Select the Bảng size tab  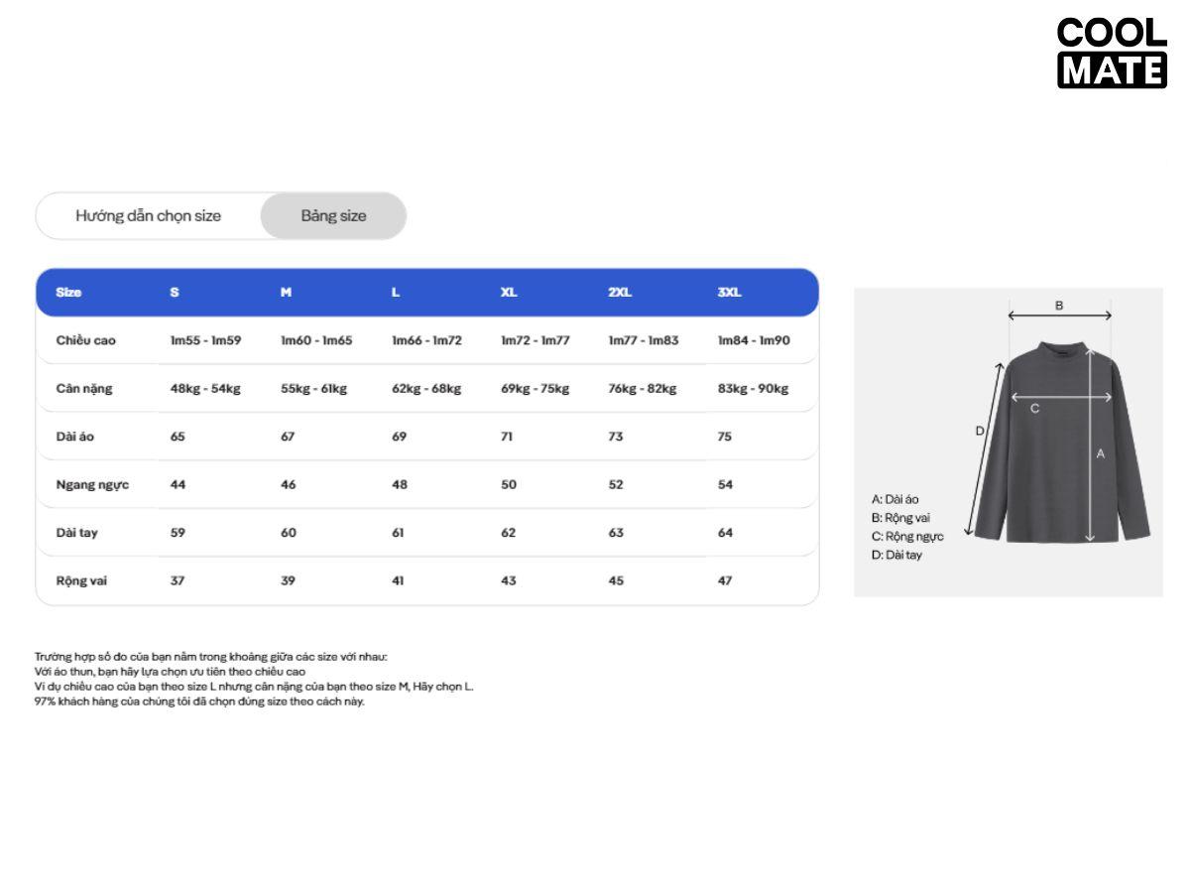click(333, 216)
